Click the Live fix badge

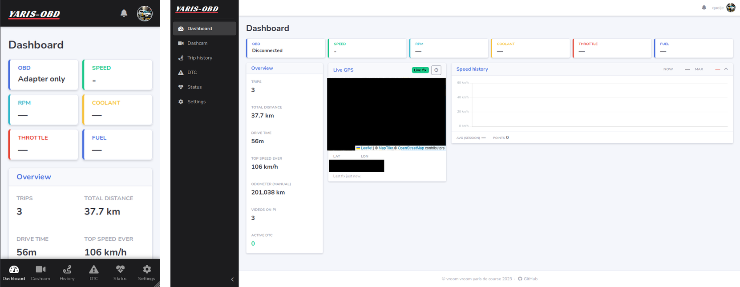pos(420,70)
